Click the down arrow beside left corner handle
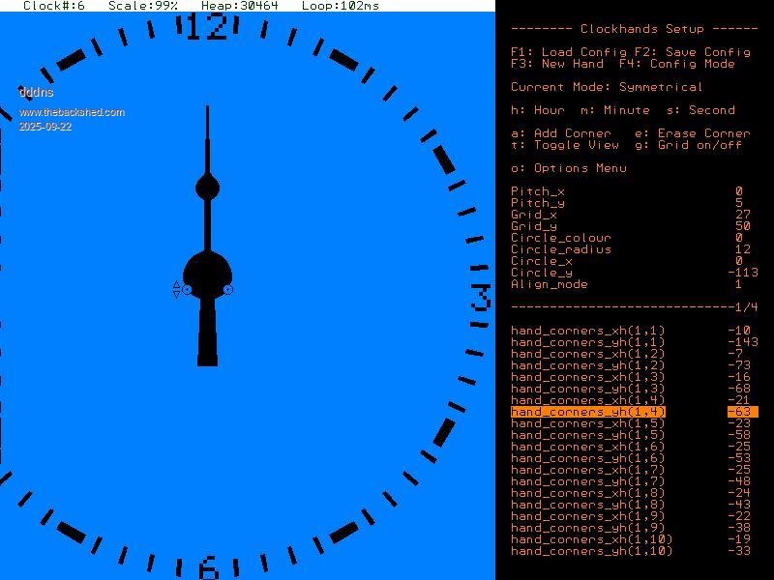Viewport: 774px width, 580px height. point(176,295)
